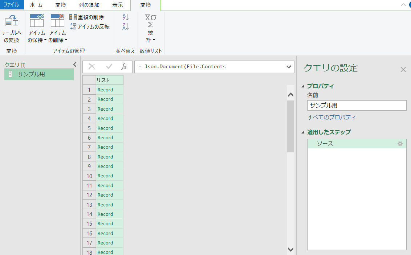The width and height of the screenshot is (411, 255).
Task: Switch to the 列の追加 tab
Action: pyautogui.click(x=89, y=5)
